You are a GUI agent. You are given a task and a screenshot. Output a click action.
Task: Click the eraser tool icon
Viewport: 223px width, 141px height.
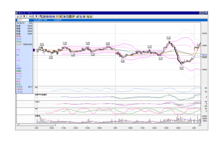[x=84, y=17]
